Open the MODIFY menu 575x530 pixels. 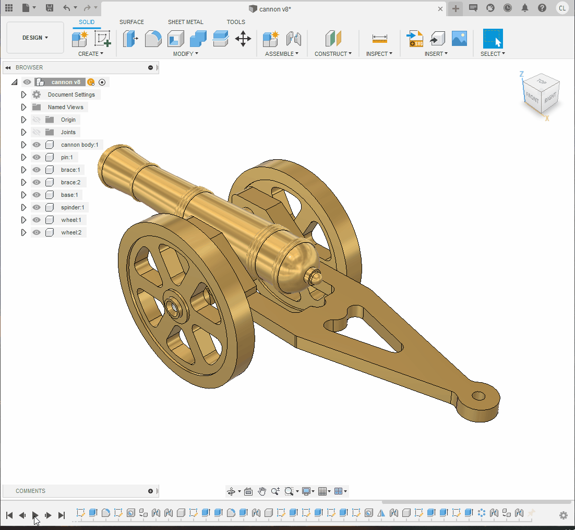coord(185,54)
